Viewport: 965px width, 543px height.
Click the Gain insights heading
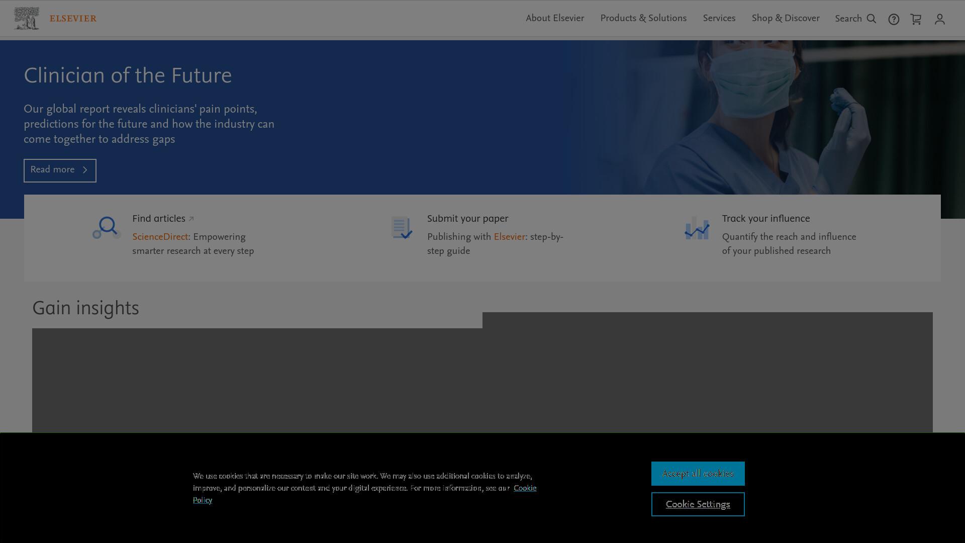tap(85, 308)
